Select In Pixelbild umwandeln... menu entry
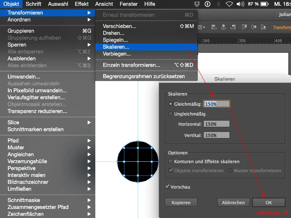 point(48,90)
